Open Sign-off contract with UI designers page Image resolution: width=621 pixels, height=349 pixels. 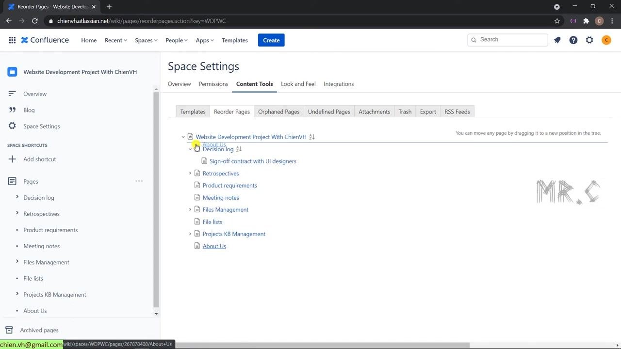click(253, 161)
